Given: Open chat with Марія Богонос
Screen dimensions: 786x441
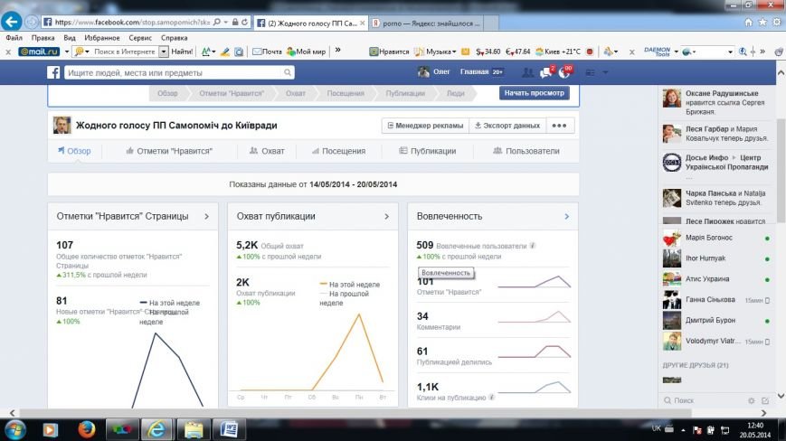Looking at the screenshot, I should tap(717, 238).
